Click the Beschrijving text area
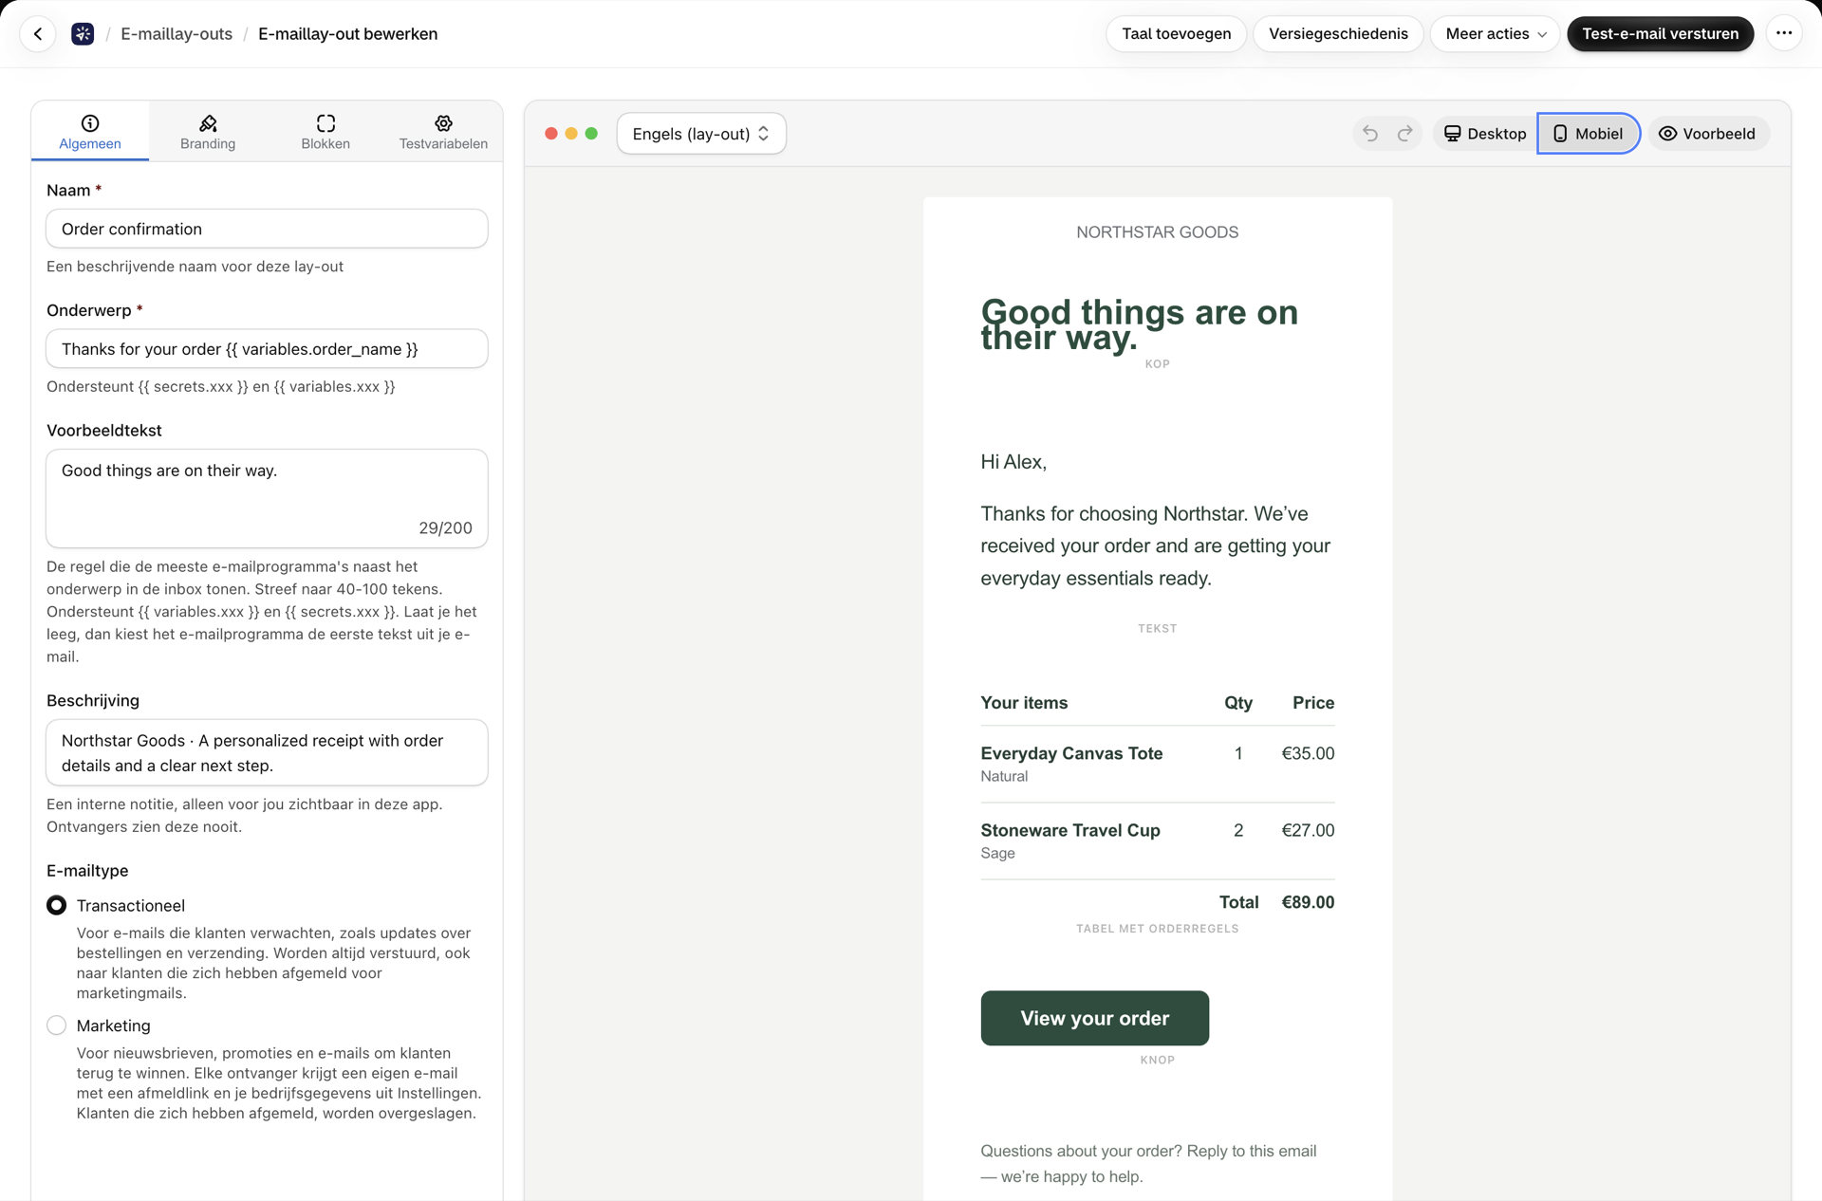Image resolution: width=1822 pixels, height=1201 pixels. point(267,752)
